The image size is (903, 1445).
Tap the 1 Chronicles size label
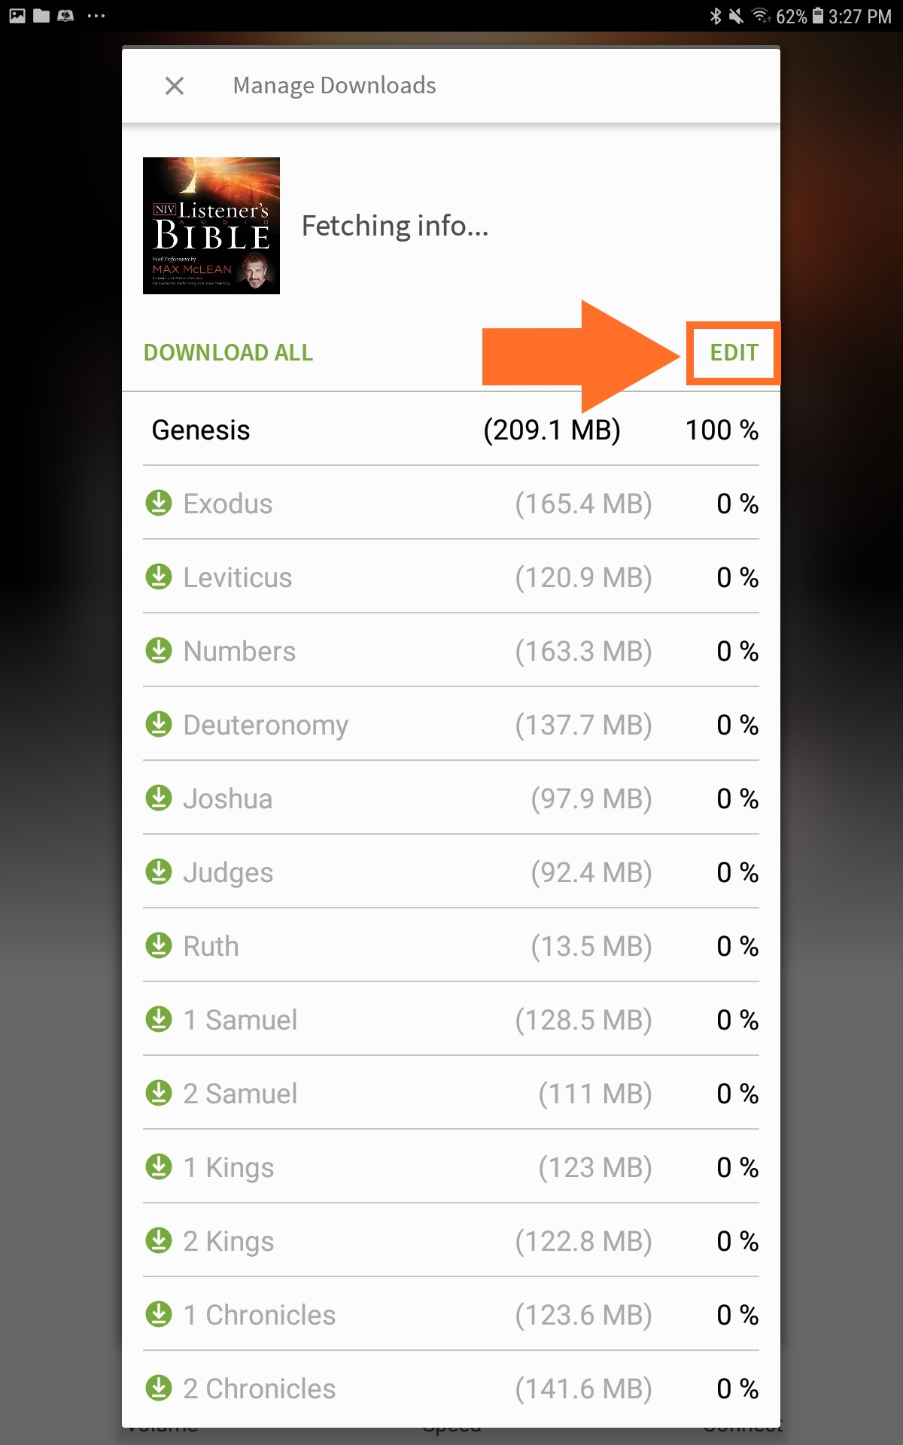(583, 1315)
